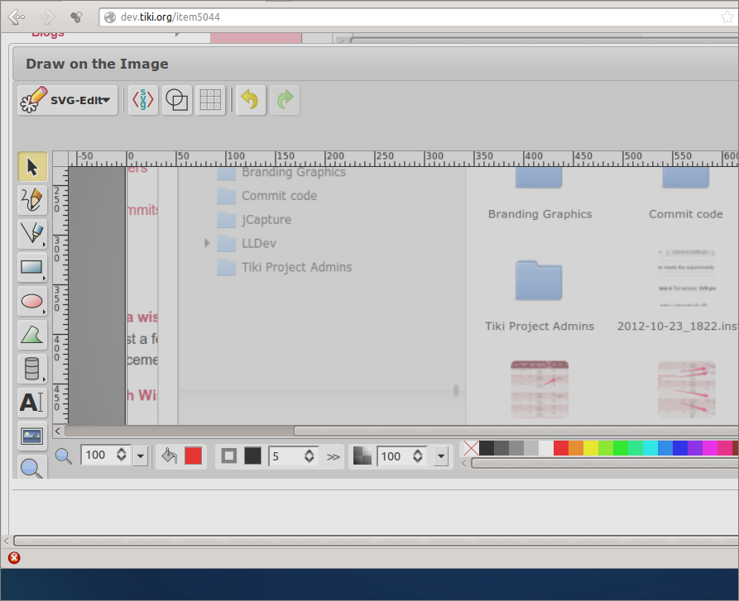
Task: Pick the Line drawing tool
Action: pos(32,233)
